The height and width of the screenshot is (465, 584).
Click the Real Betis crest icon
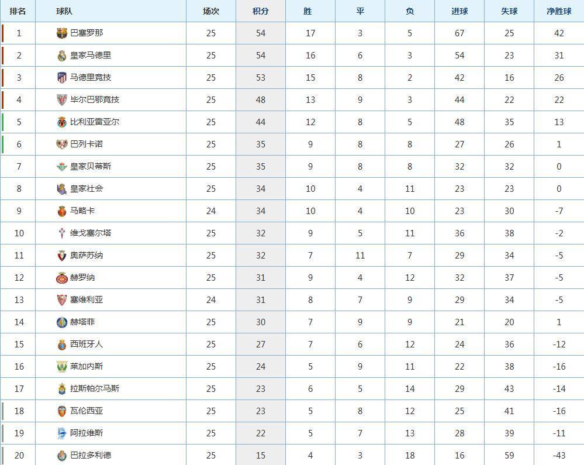pyautogui.click(x=62, y=167)
